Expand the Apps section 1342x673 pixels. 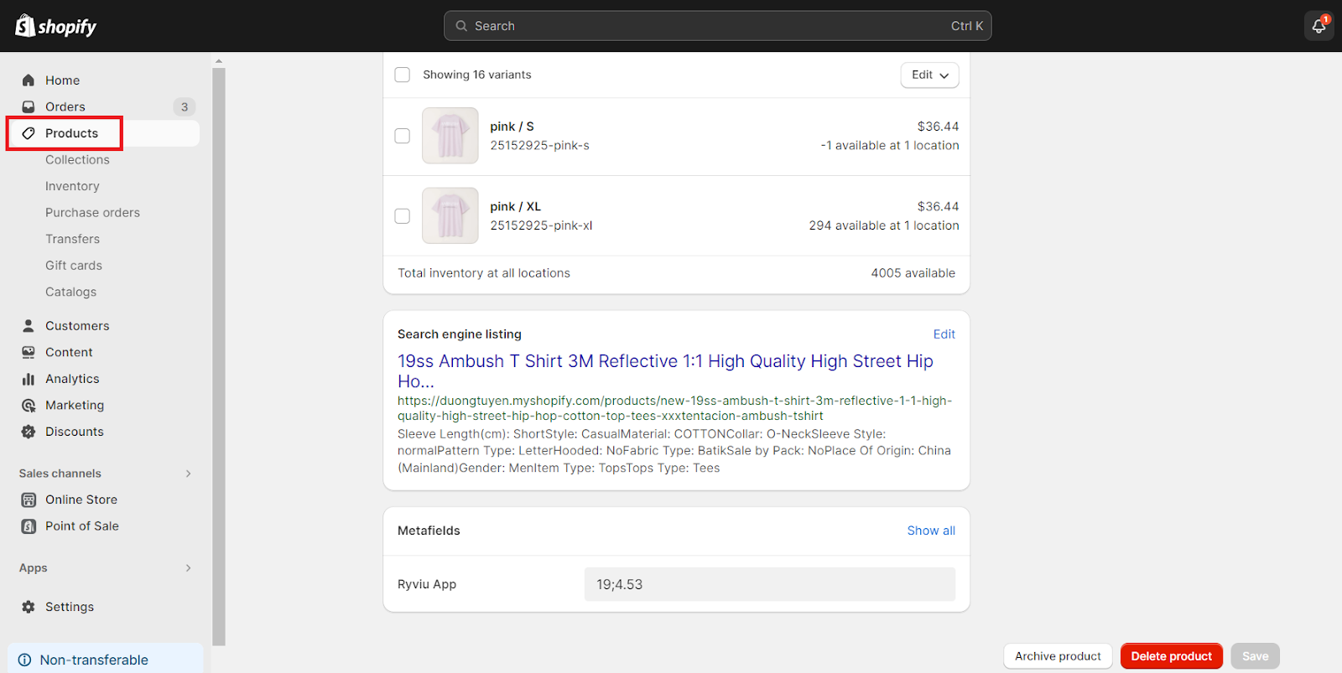188,568
